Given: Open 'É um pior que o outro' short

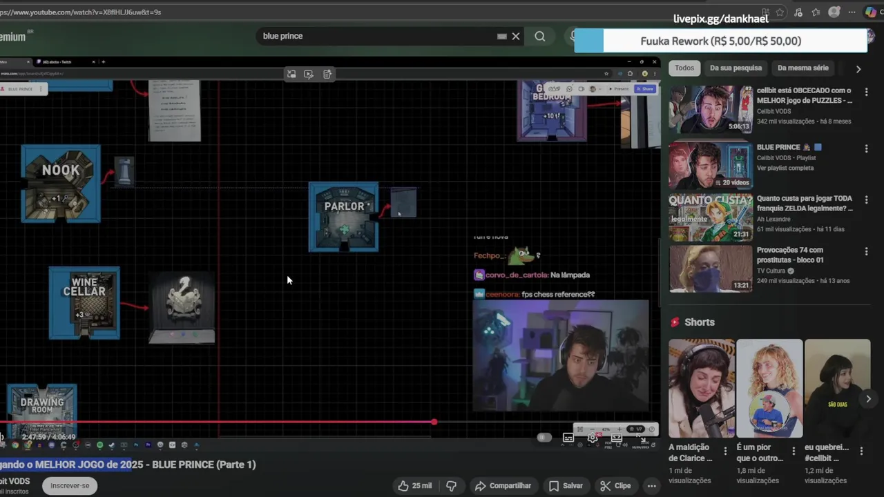Looking at the screenshot, I should 769,388.
